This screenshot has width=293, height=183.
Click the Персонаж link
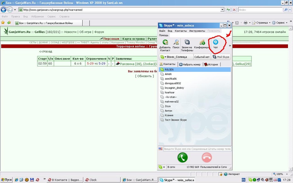point(111,39)
